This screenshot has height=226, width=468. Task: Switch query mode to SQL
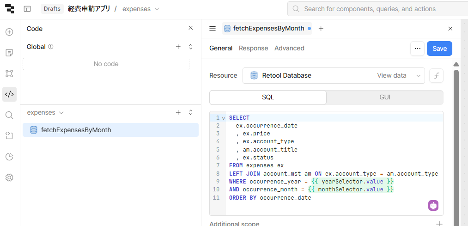(268, 98)
